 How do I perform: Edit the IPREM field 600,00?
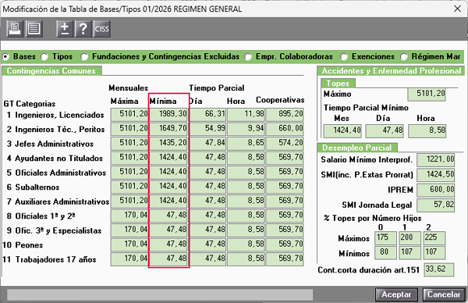[x=436, y=190]
